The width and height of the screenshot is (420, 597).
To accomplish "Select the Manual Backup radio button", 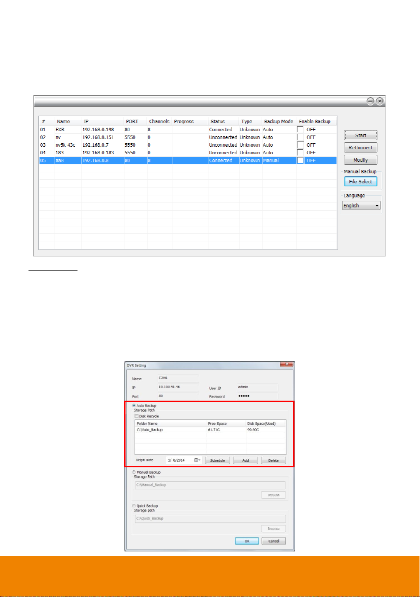I will pyautogui.click(x=134, y=472).
